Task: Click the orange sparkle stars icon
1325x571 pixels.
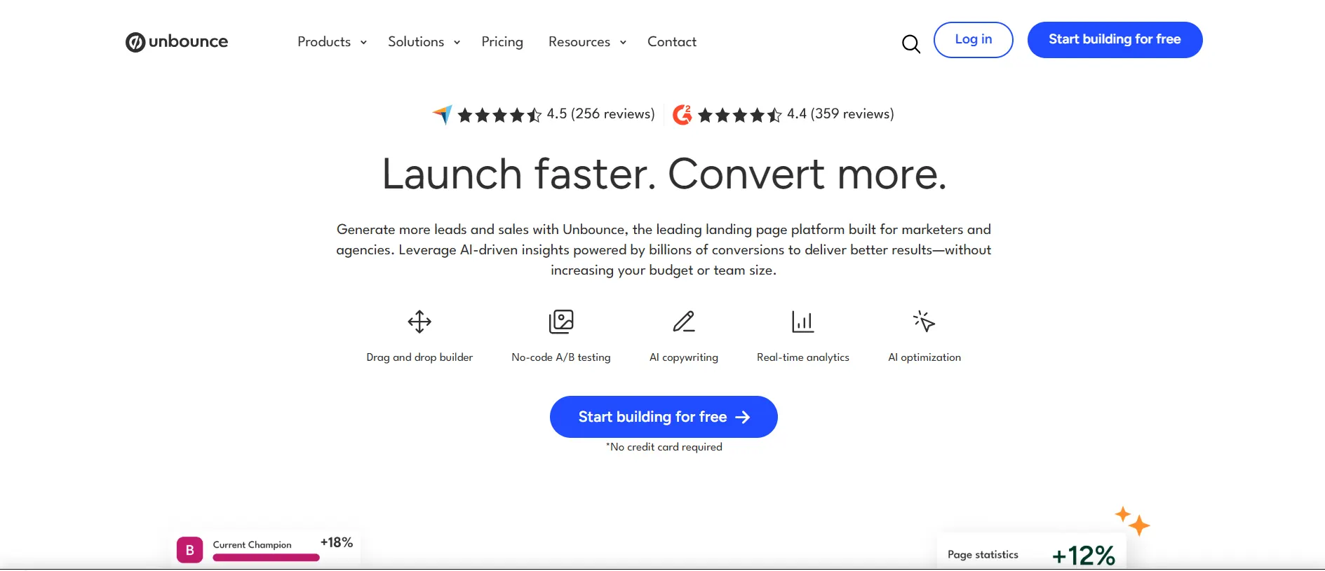Action: (x=1133, y=521)
